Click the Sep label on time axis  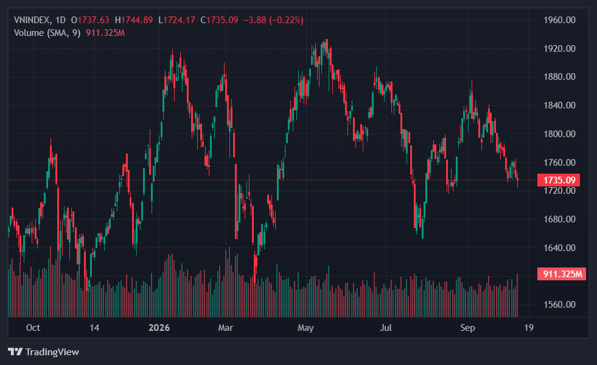pyautogui.click(x=467, y=328)
